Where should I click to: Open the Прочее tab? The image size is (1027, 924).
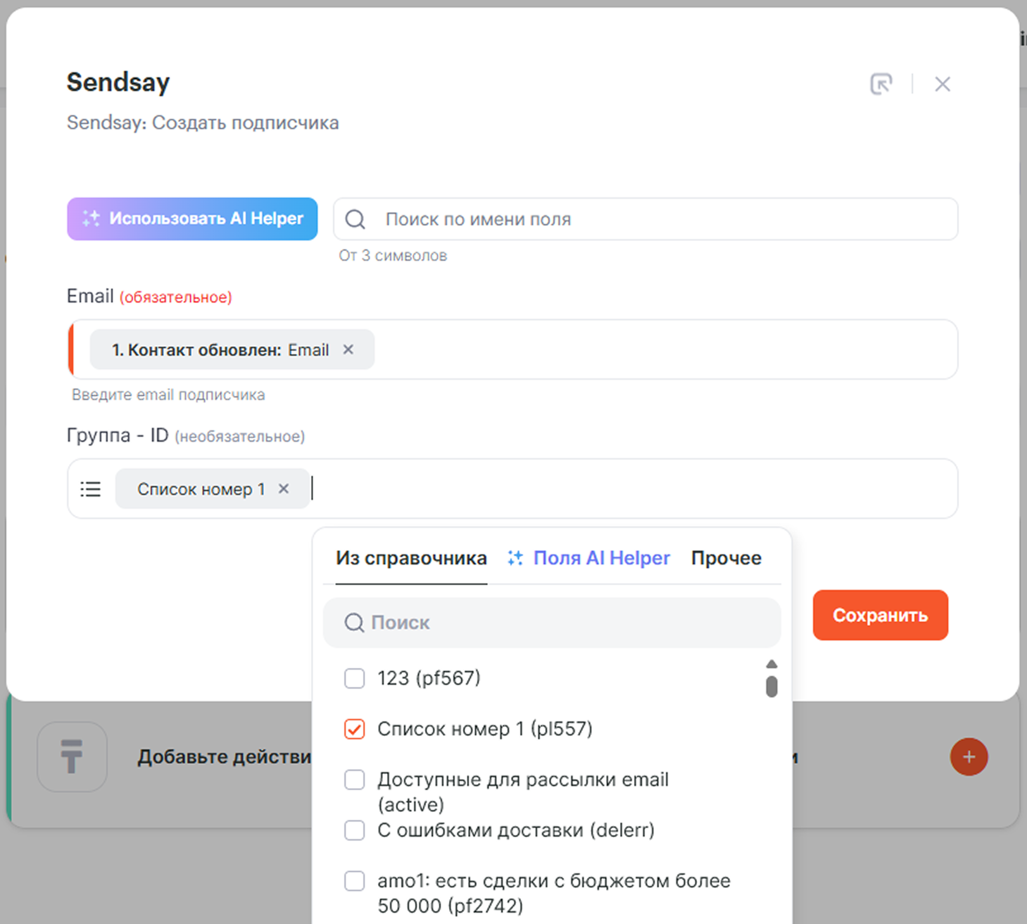click(x=726, y=558)
